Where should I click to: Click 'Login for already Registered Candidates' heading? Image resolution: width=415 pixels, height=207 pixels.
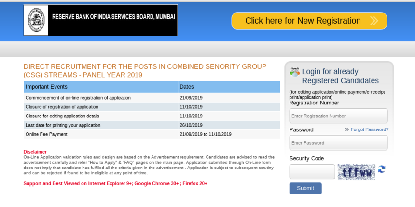tap(340, 76)
